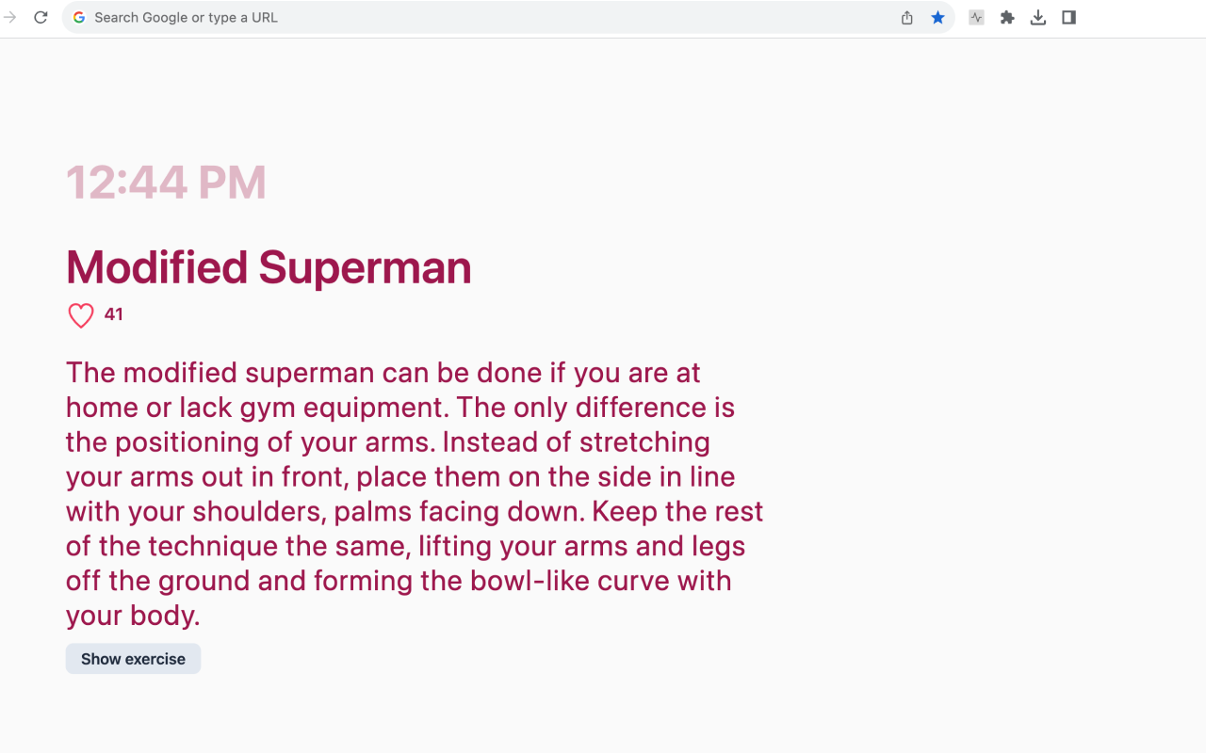This screenshot has width=1206, height=753.
Task: Open the share menu from the address bar
Action: pos(905,17)
